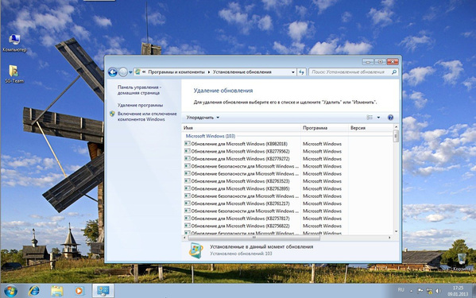The height and width of the screenshot is (298, 476).
Task: Click the horizontal scrollbar thumb of the updates list
Action: [x=253, y=238]
